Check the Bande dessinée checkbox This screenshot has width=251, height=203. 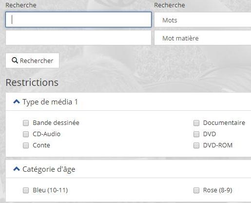(26, 123)
